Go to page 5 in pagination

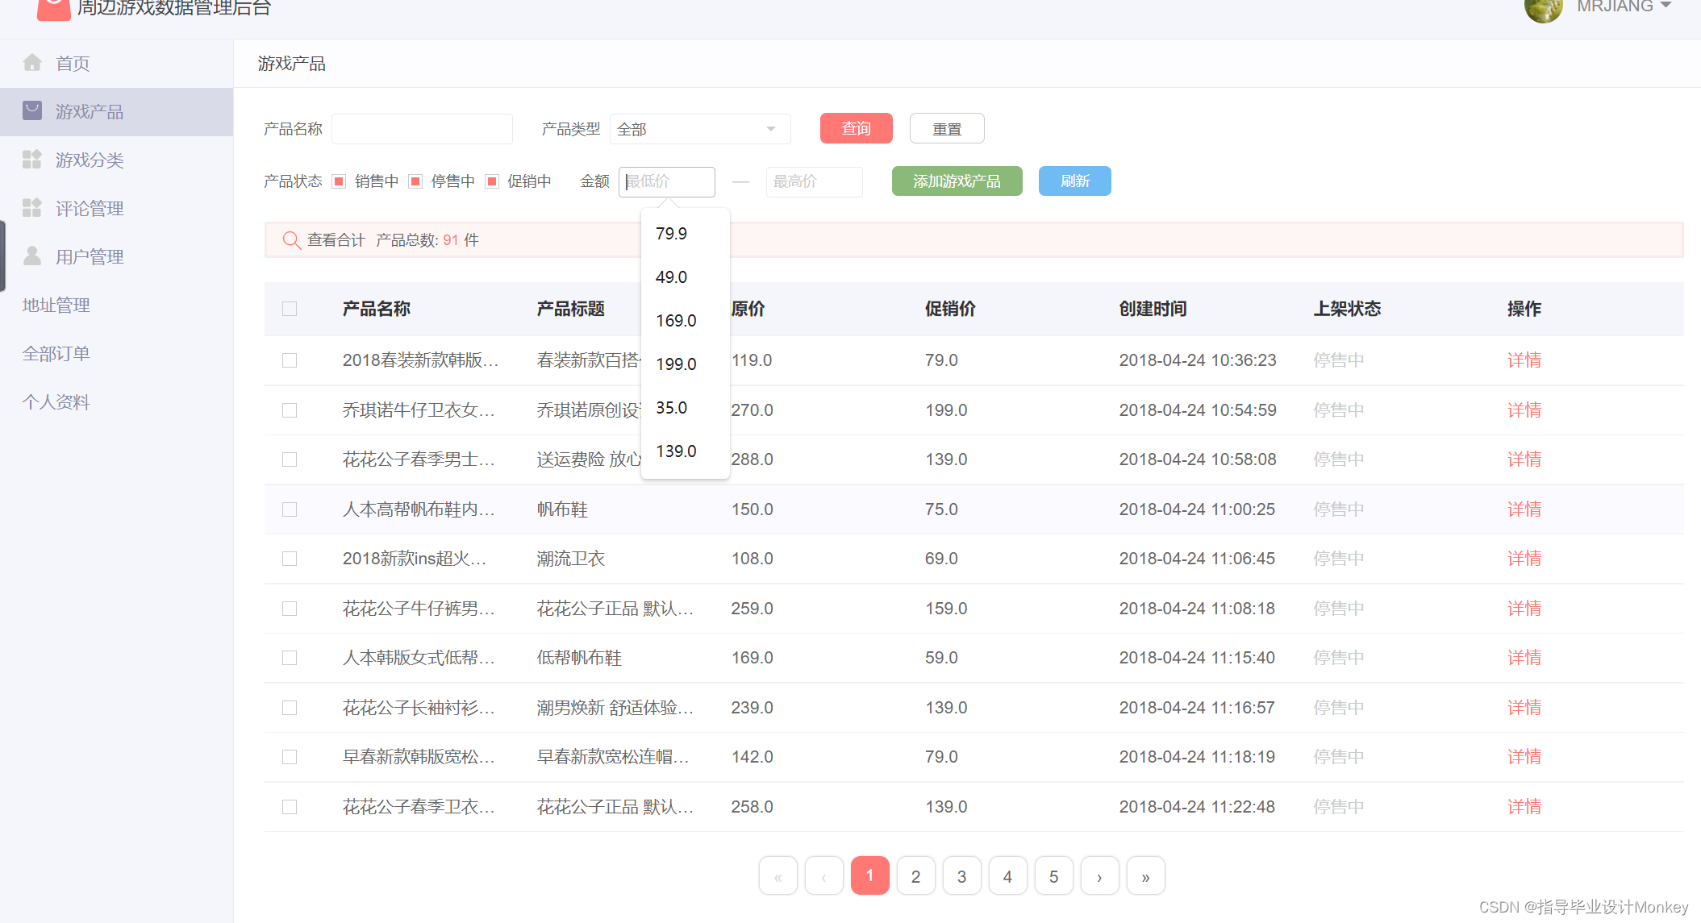point(1053,875)
